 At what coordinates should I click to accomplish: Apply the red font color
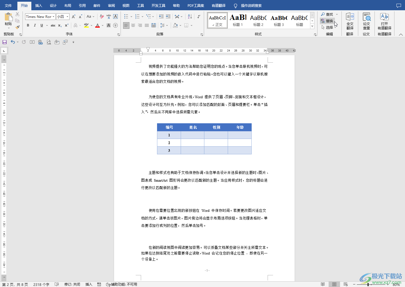pyautogui.click(x=97, y=25)
